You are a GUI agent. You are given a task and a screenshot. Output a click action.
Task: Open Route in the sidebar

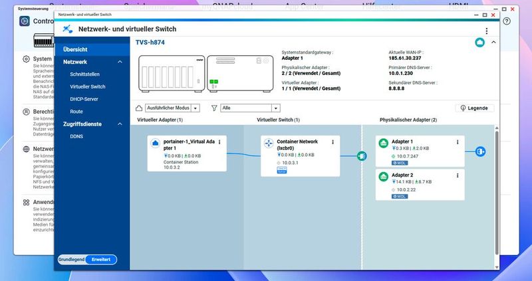tap(76, 112)
